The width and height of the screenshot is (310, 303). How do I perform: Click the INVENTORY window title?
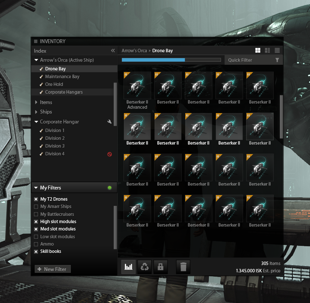tap(53, 41)
